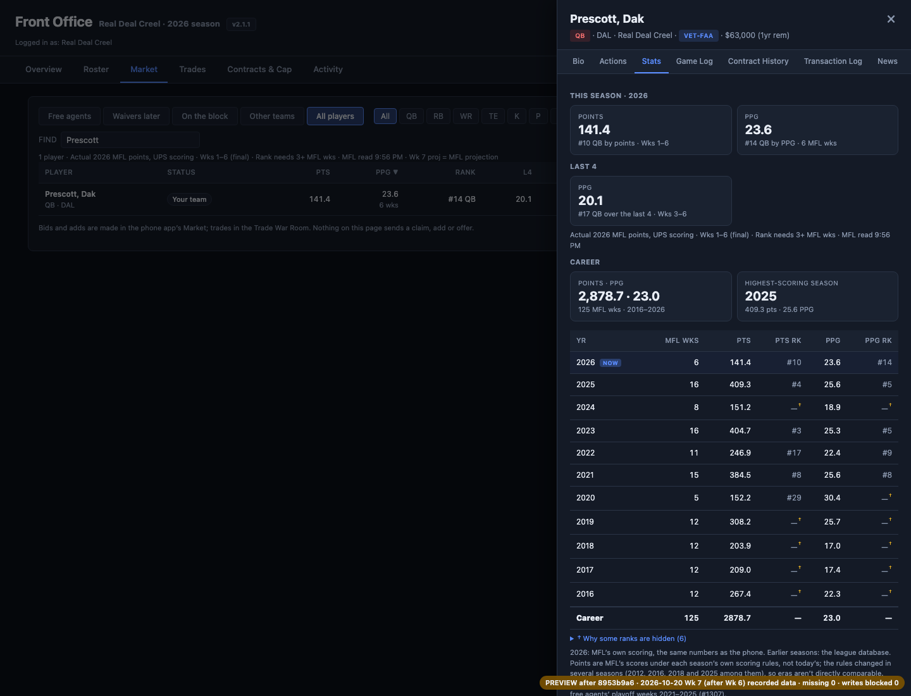This screenshot has height=696, width=911.
Task: Switch to Contract History tab
Action: point(758,61)
